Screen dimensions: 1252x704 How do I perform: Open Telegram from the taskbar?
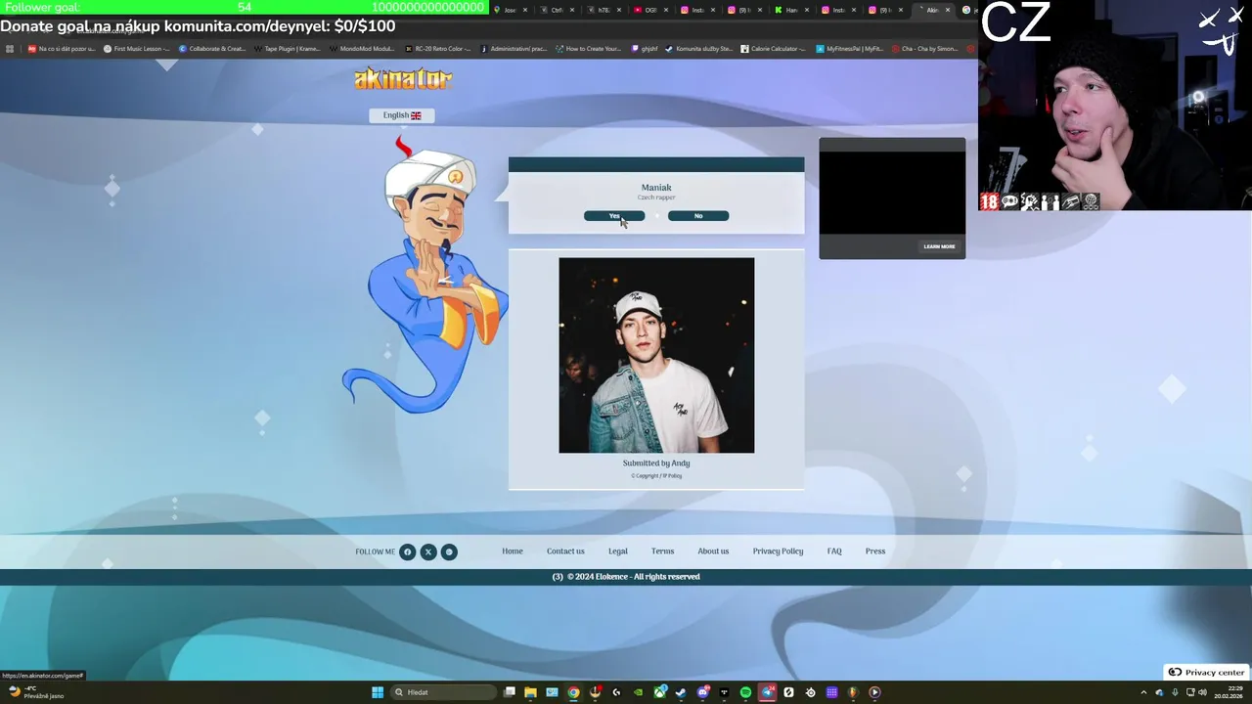(x=767, y=692)
